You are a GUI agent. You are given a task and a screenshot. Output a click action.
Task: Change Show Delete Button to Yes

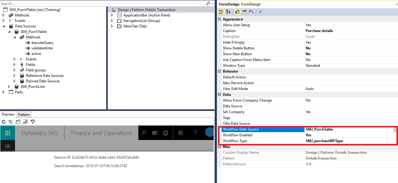(x=309, y=48)
